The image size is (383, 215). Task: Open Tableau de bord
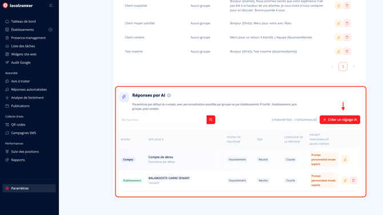tap(23, 22)
